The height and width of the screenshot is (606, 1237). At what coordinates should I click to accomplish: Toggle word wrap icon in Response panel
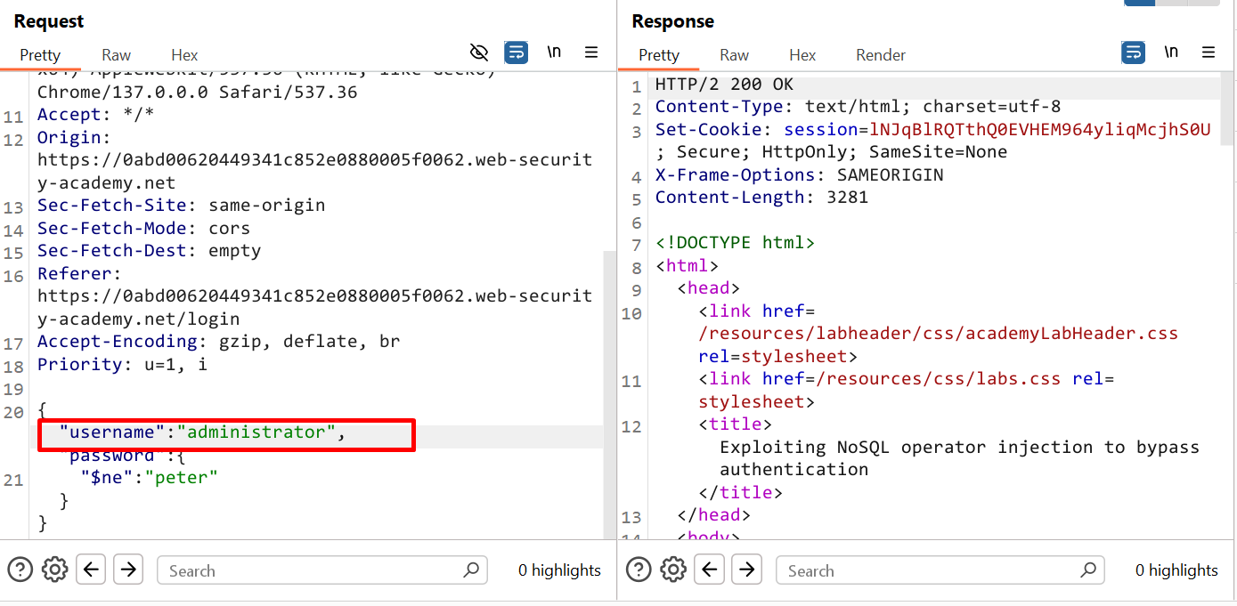pos(1134,53)
